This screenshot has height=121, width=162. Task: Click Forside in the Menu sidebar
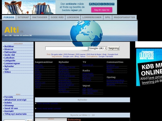9,97
